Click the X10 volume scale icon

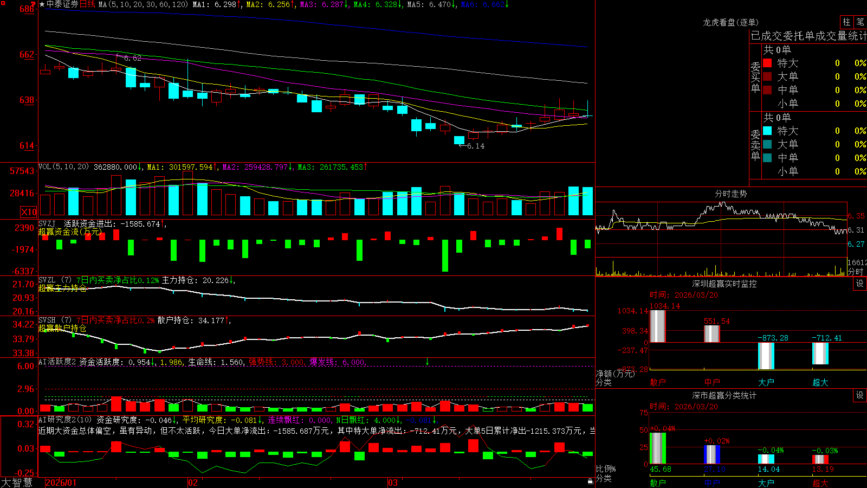click(x=29, y=212)
